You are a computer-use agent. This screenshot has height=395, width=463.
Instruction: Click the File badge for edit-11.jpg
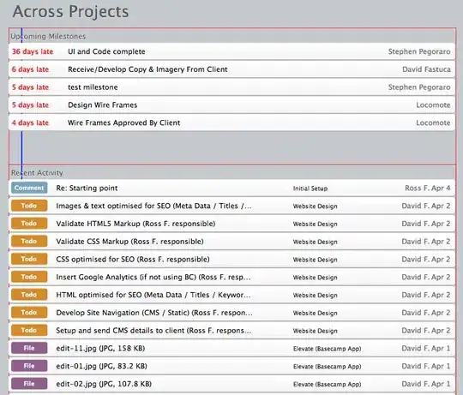point(29,348)
